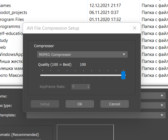Select the programms folder row
Screen dimensions: 168x140
(x=10, y=26)
